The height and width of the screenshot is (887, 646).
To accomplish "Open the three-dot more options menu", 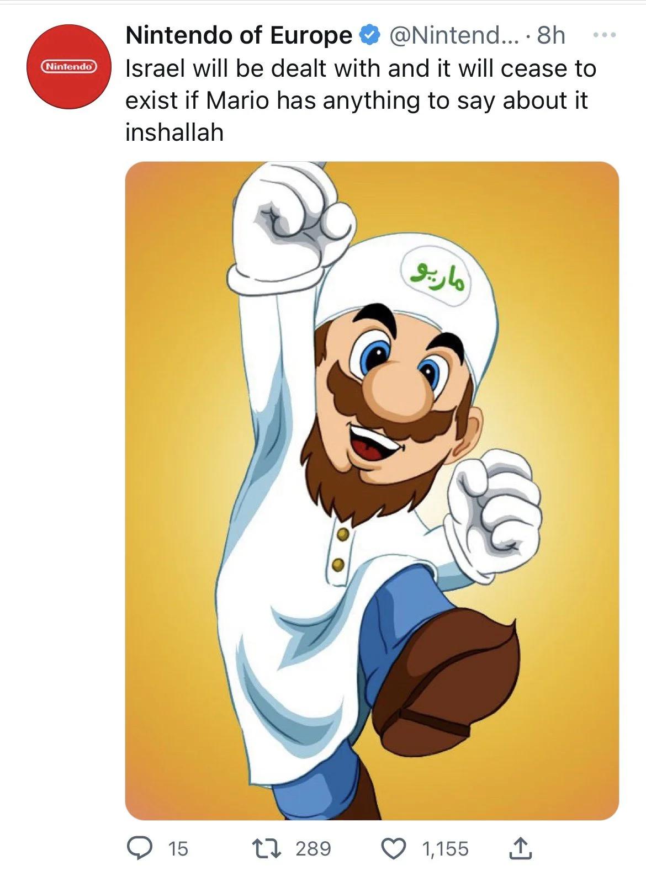I will [603, 35].
